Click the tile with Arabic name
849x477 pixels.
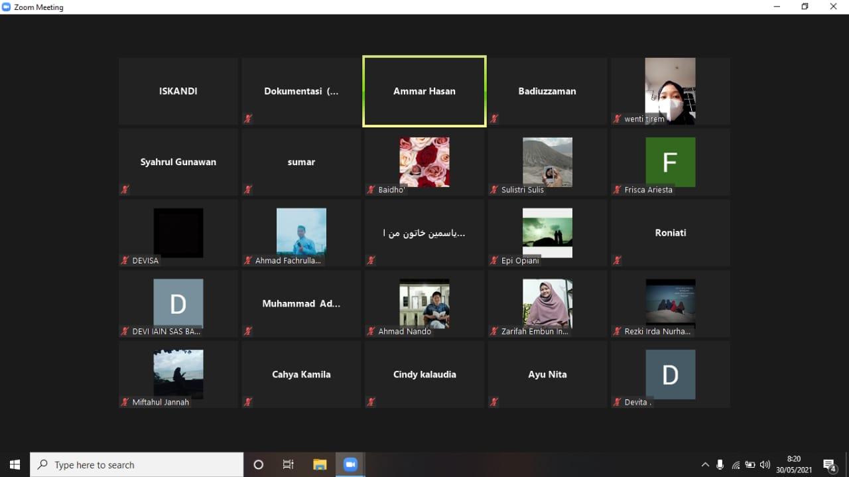click(424, 233)
